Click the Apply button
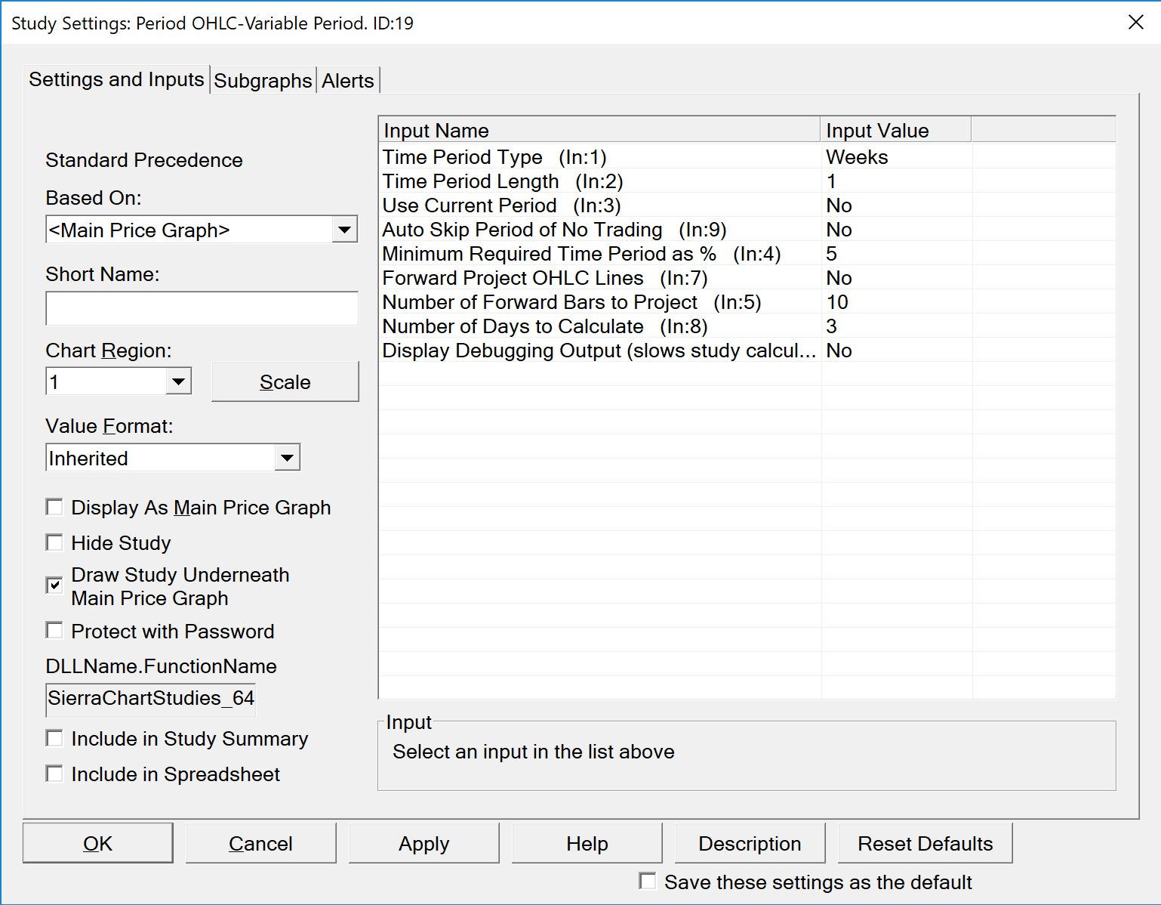 (424, 843)
